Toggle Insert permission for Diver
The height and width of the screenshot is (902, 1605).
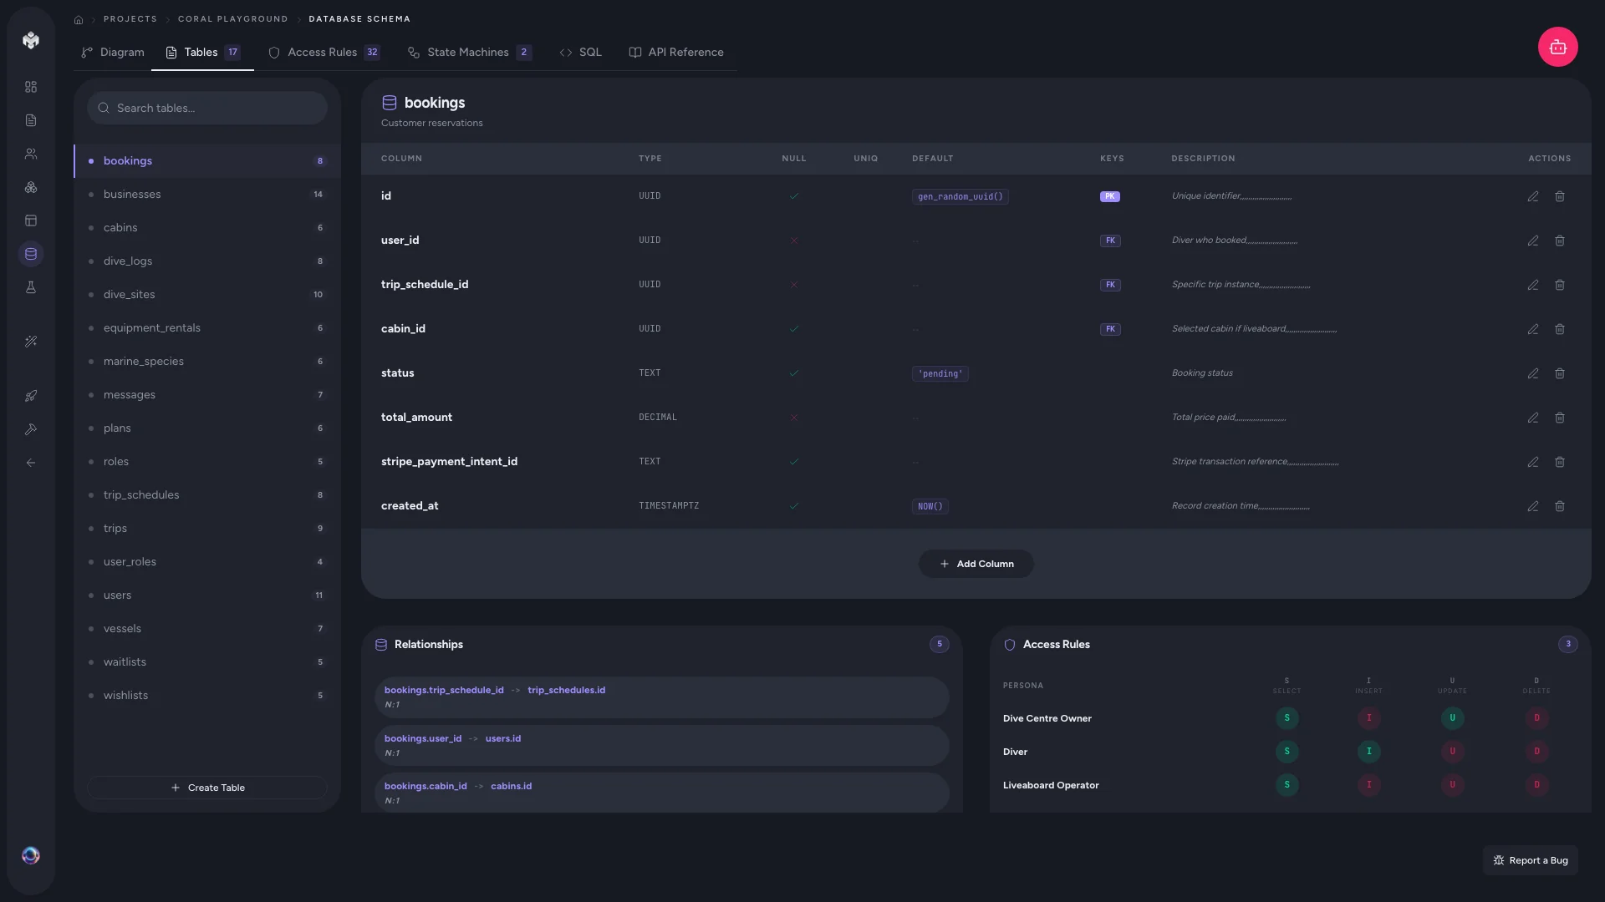pos(1368,752)
